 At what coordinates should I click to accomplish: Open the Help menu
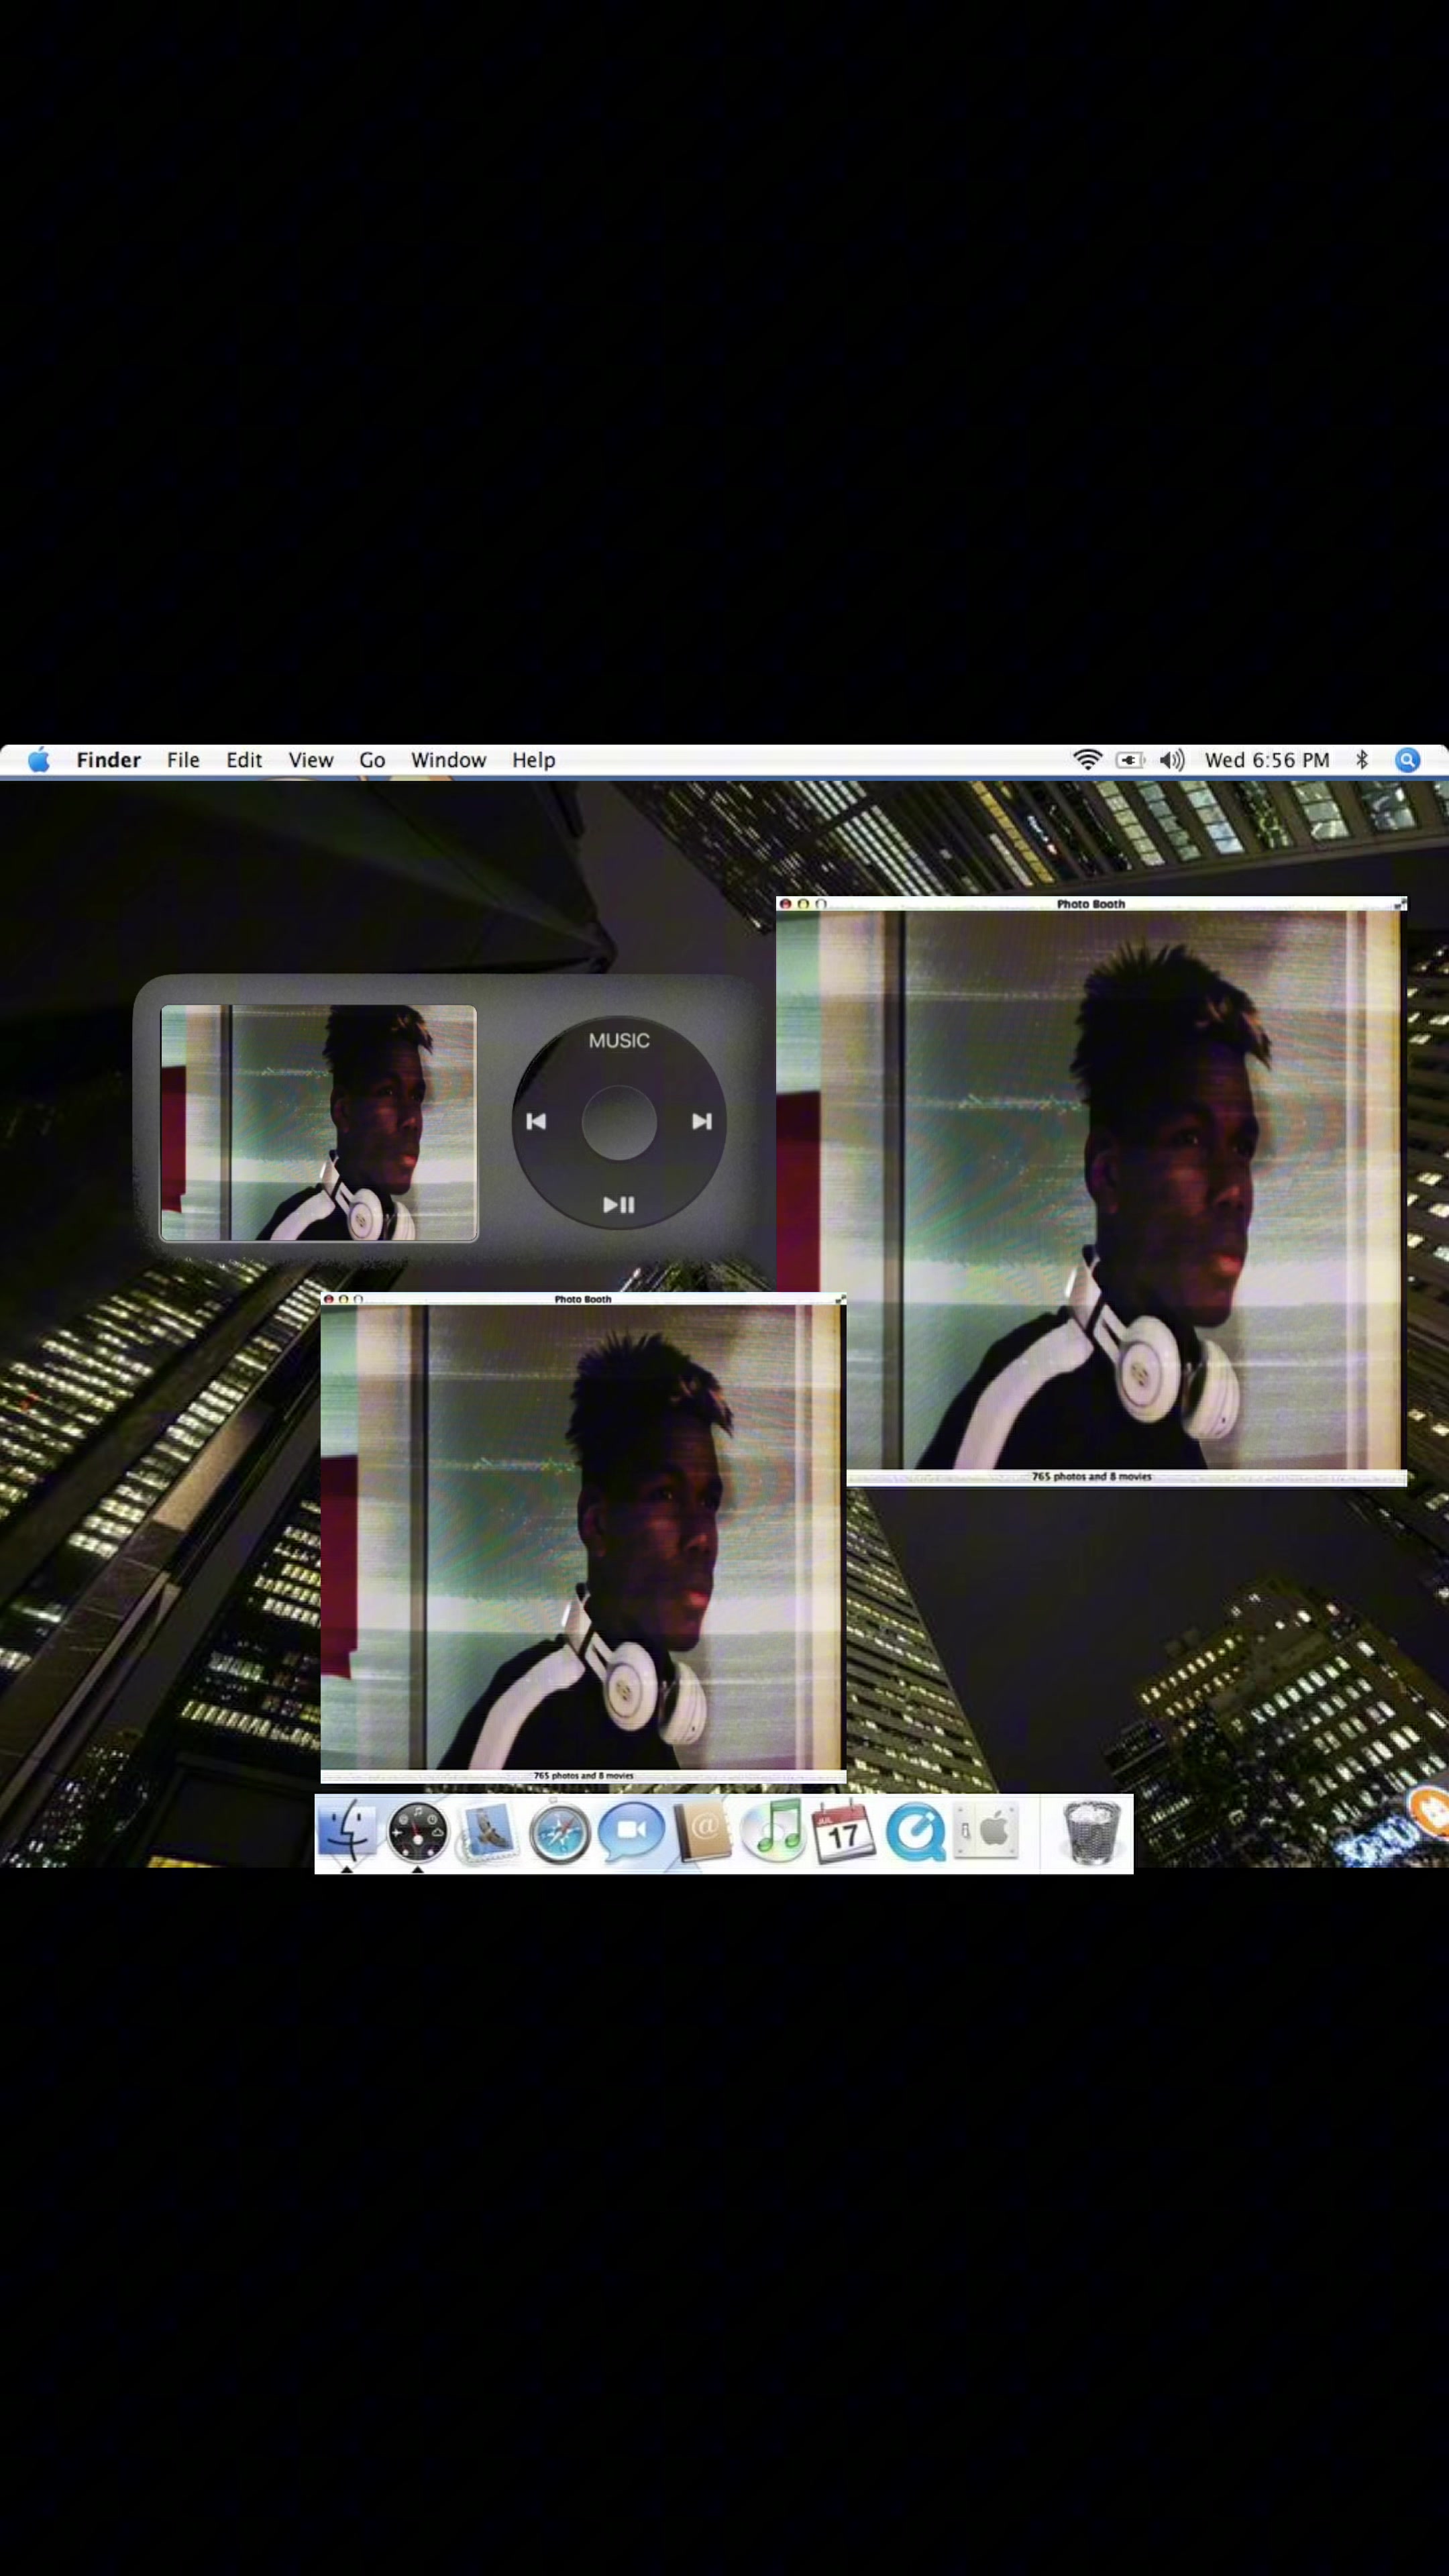[533, 760]
